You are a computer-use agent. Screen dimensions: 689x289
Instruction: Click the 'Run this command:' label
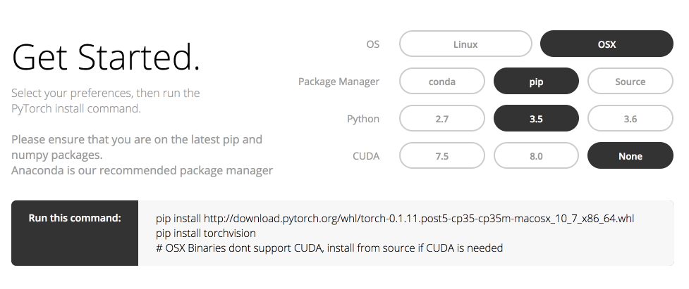pyautogui.click(x=75, y=218)
